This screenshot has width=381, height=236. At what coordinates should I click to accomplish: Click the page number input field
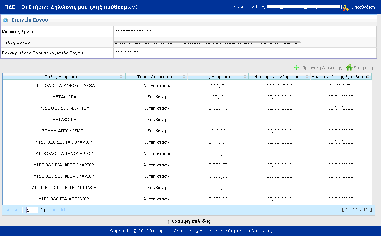pyautogui.click(x=32, y=210)
